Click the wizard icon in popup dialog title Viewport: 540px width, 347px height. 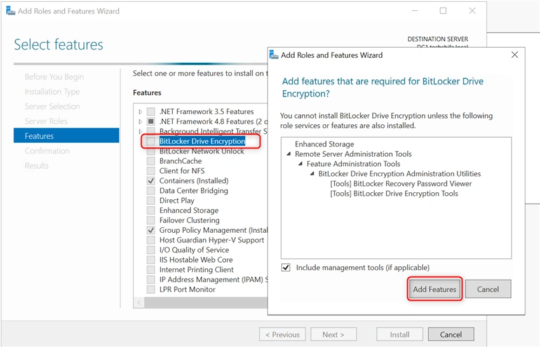click(x=274, y=55)
